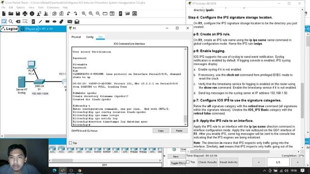
Task: Add a Simple PDU envelope
Action: coord(70,21)
